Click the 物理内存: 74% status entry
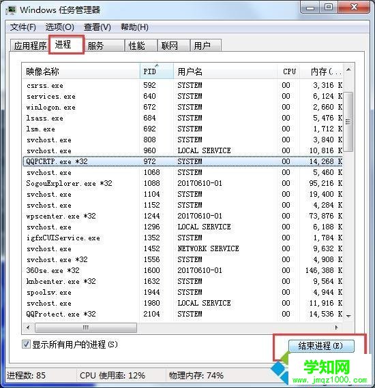The image size is (375, 388). click(196, 375)
